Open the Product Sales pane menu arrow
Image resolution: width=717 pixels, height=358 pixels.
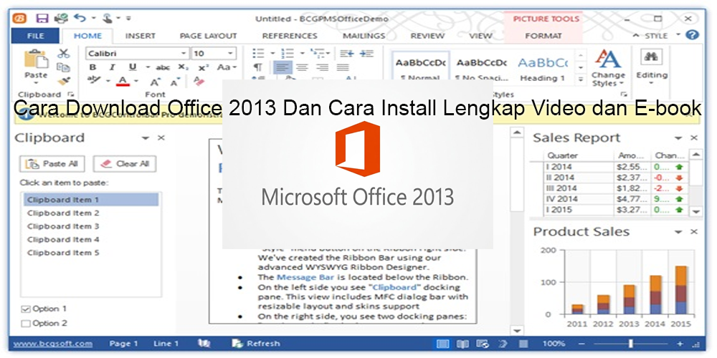tap(678, 232)
